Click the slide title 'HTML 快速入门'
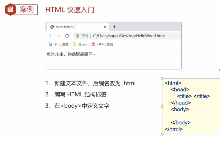This screenshot has height=142, width=220. coord(70,10)
